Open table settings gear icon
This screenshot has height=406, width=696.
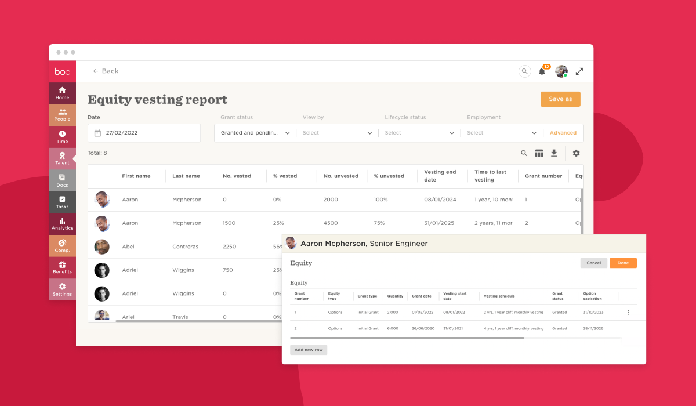[x=576, y=153]
